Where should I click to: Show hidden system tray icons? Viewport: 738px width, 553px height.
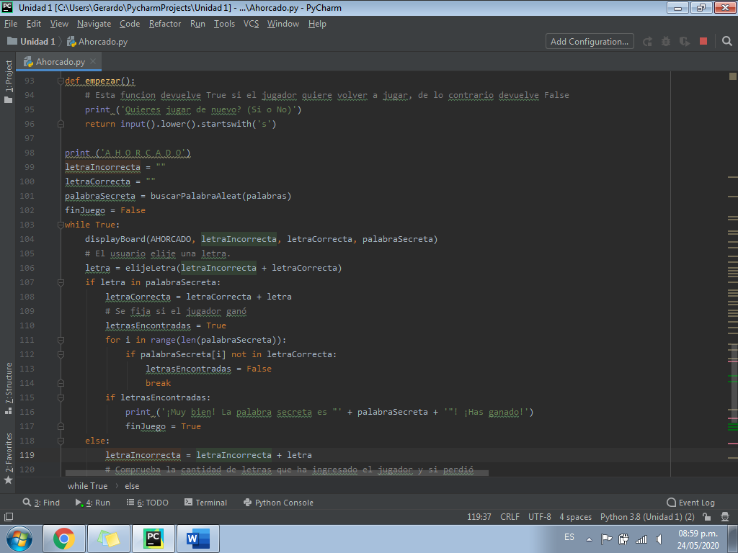coord(588,539)
